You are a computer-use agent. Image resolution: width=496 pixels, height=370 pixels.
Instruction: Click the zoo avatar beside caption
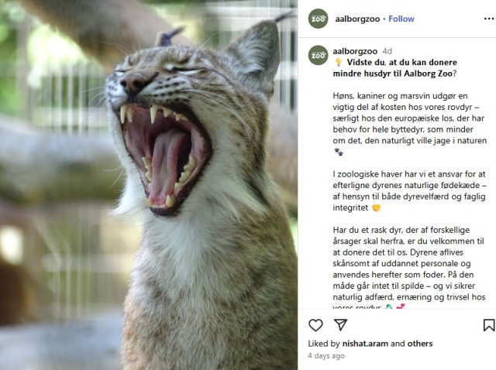319,55
